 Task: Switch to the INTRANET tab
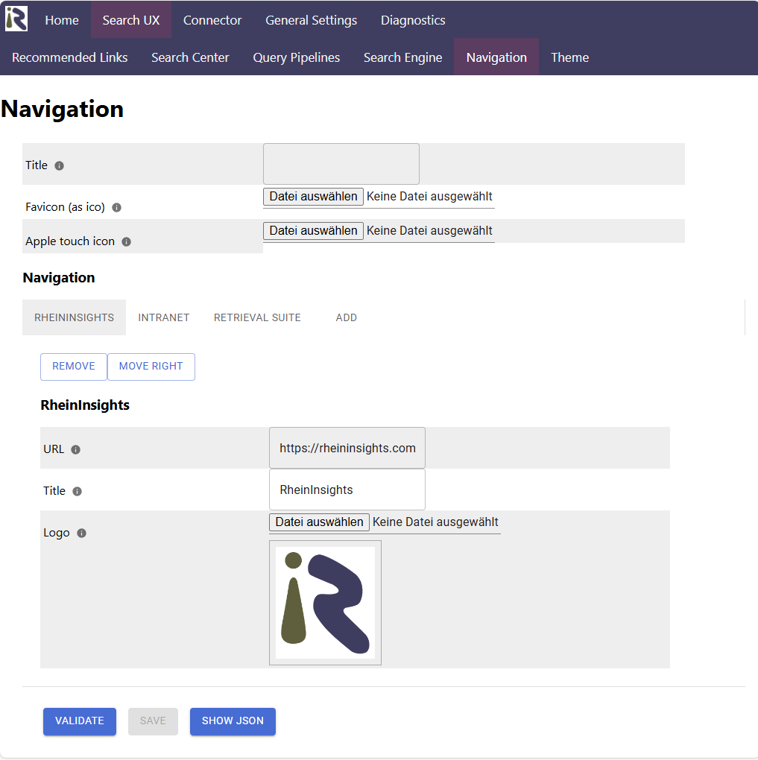coord(163,317)
